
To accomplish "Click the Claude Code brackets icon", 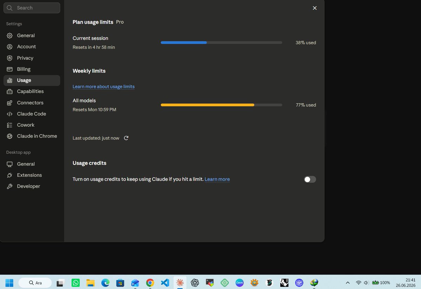I will [x=10, y=114].
